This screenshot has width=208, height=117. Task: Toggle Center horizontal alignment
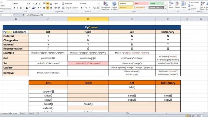point(48,8)
